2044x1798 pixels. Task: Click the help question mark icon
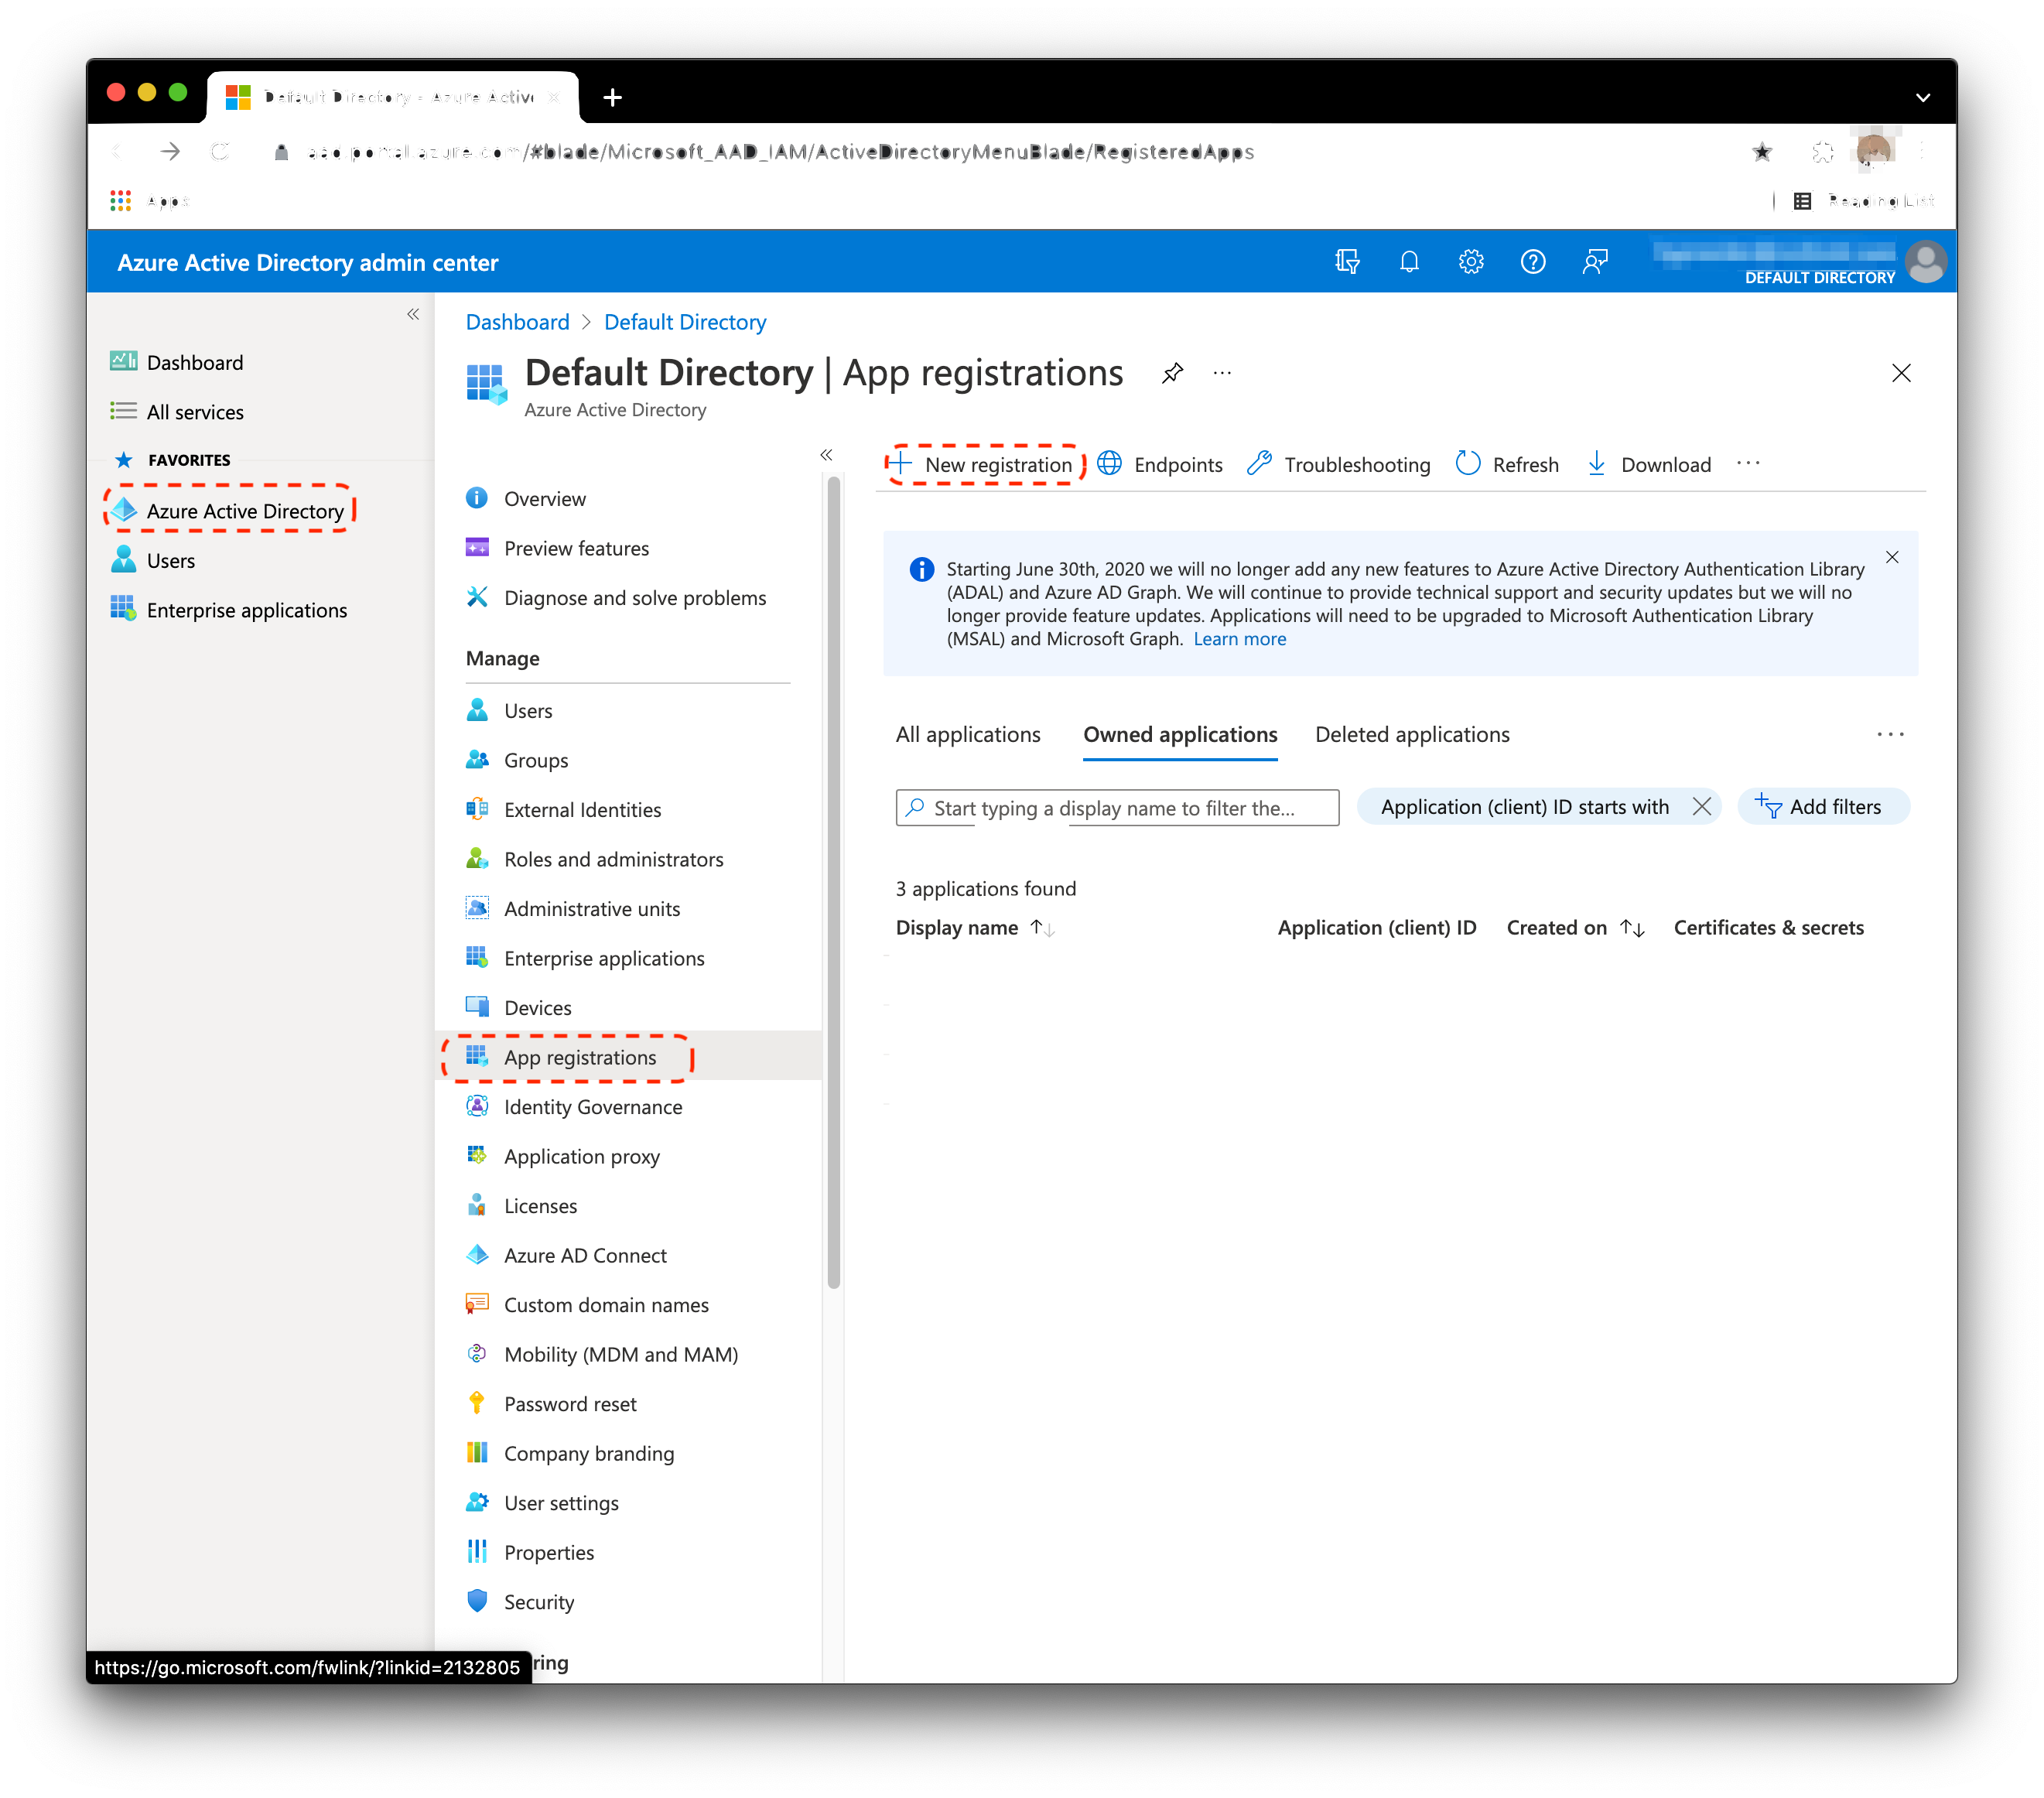1532,262
